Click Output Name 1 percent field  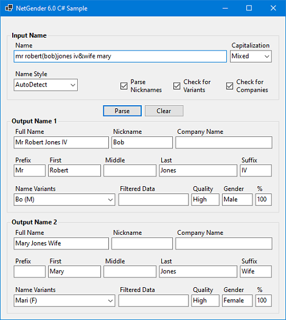point(263,200)
